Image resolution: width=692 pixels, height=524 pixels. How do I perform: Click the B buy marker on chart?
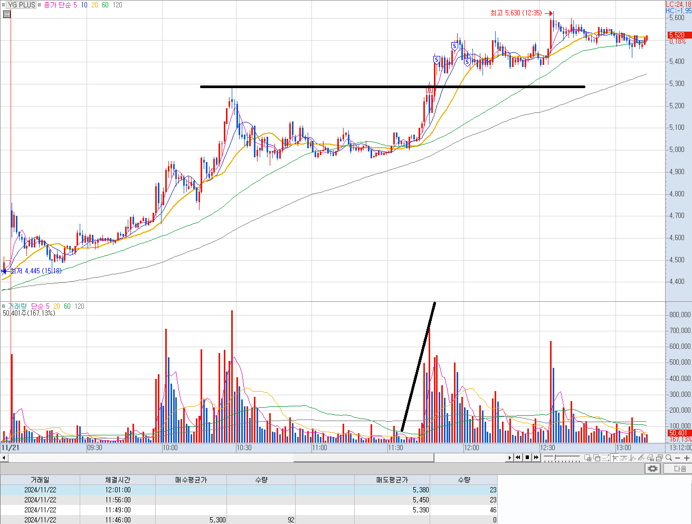[429, 90]
